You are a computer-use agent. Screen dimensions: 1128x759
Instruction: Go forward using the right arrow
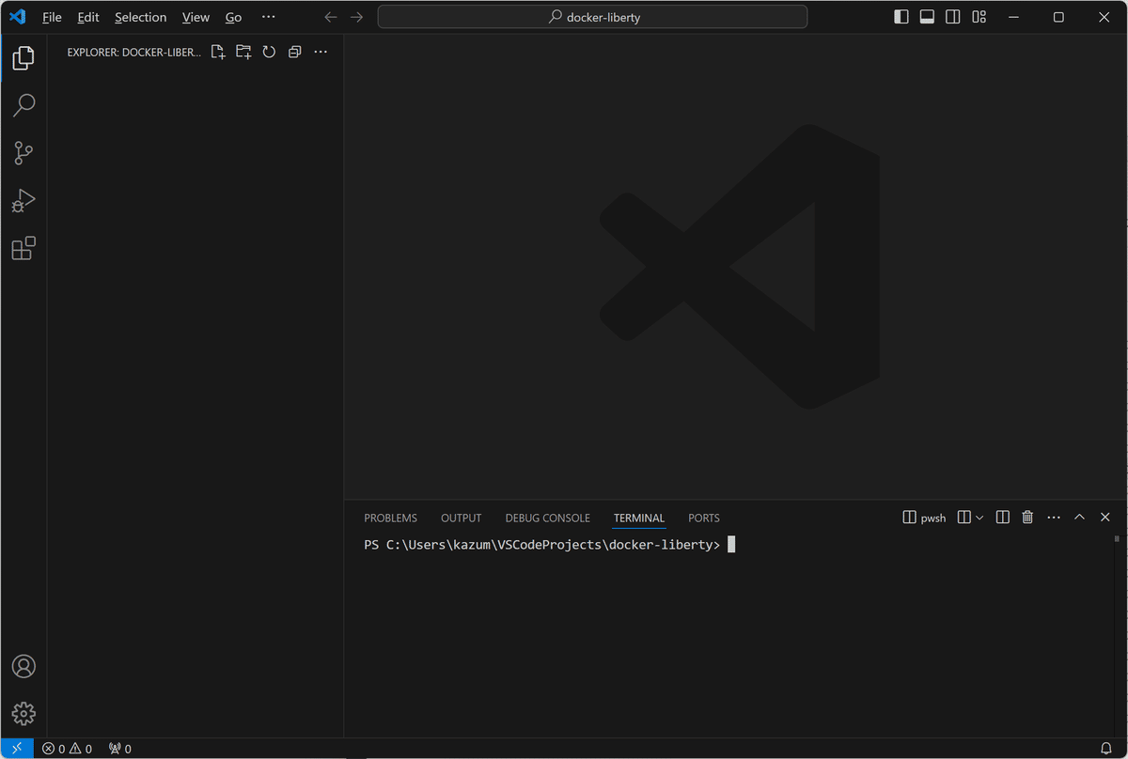coord(356,17)
